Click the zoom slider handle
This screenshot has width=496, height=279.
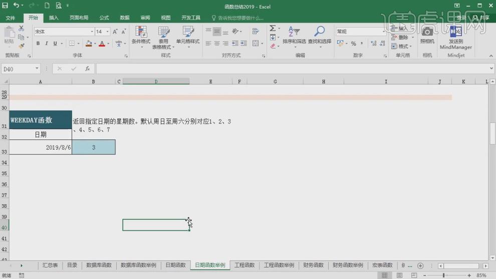pyautogui.click(x=444, y=275)
